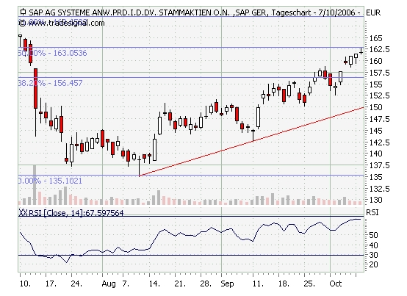Click the SAP AG SYSTEME chart title
Screen dimensions: 407x296
194,12
